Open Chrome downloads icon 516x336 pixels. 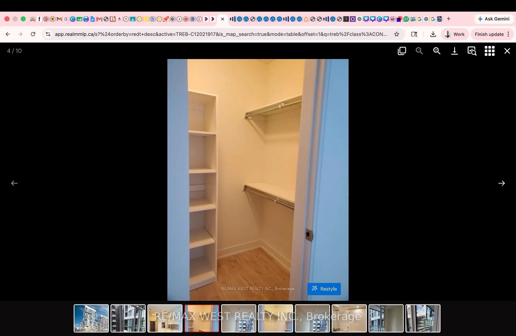pyautogui.click(x=433, y=34)
